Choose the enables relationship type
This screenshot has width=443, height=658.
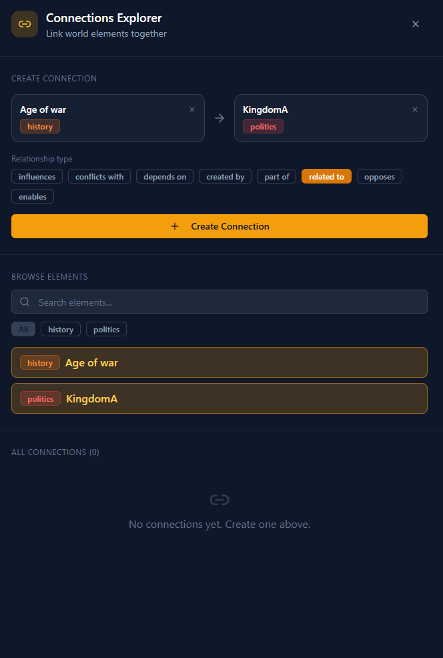pyautogui.click(x=33, y=197)
